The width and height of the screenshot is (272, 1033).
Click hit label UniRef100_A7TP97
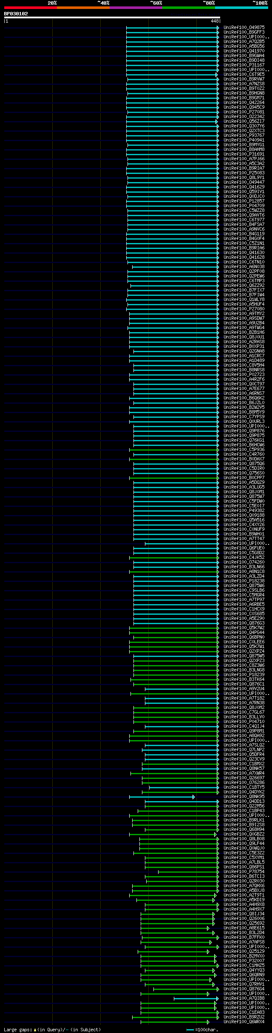[244, 599]
